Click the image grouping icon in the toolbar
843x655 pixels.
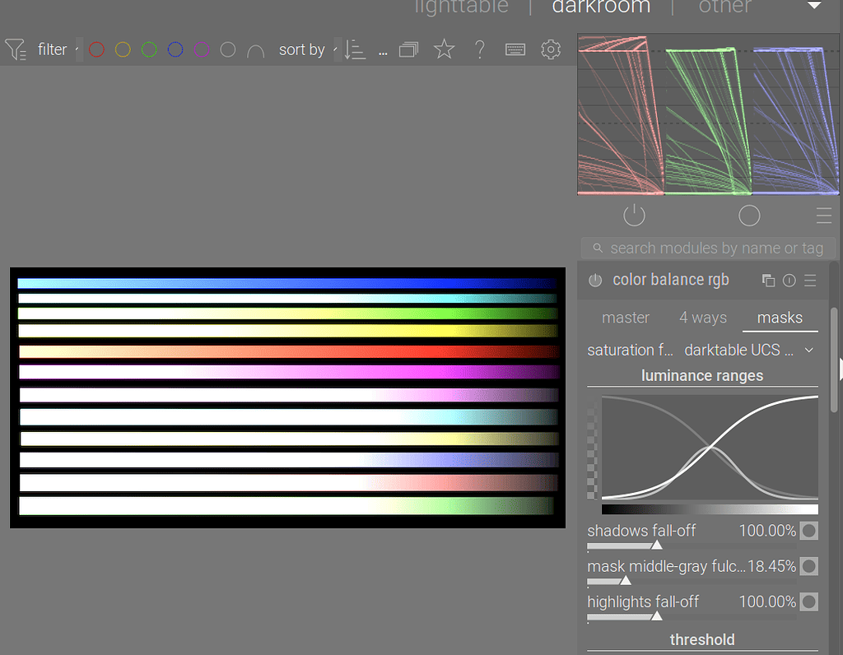point(408,49)
